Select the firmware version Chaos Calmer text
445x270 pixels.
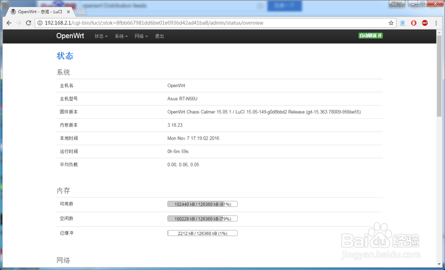point(264,112)
